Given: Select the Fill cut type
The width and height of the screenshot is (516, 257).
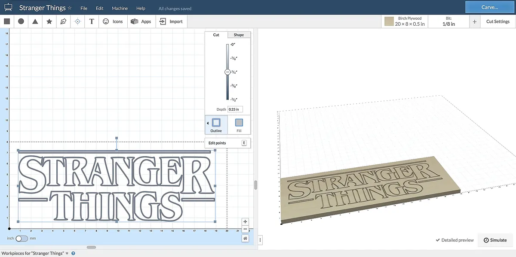Looking at the screenshot, I should coord(239,125).
